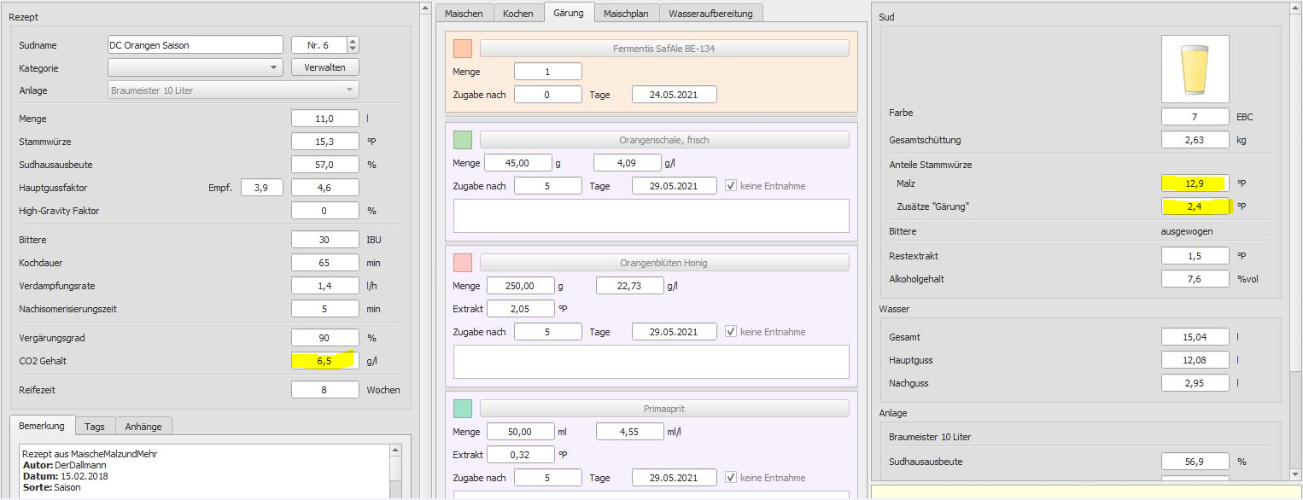1303x500 pixels.
Task: Click the orange swatch beside Fermentis SafAle BE-134
Action: [x=463, y=49]
